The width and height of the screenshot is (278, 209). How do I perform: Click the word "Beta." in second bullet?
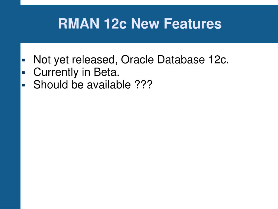coord(106,72)
